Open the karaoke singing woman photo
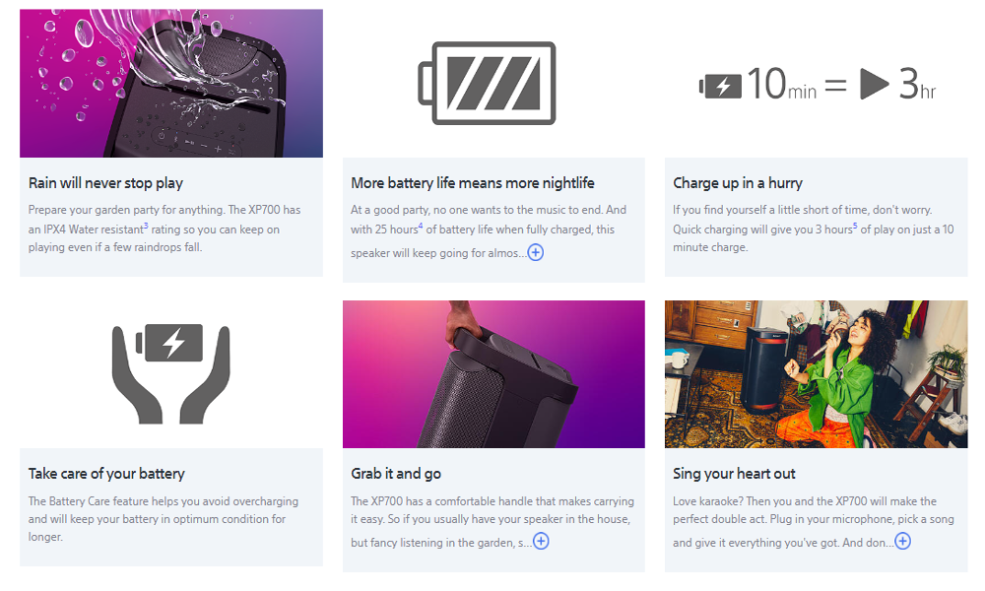Viewport: 985px width, 591px height. pyautogui.click(x=816, y=374)
